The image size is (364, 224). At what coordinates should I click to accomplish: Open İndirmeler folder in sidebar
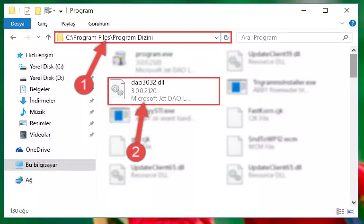pyautogui.click(x=42, y=101)
